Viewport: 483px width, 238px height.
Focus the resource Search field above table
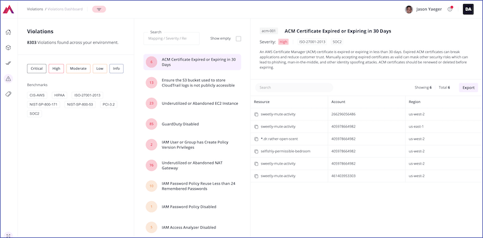[294, 87]
